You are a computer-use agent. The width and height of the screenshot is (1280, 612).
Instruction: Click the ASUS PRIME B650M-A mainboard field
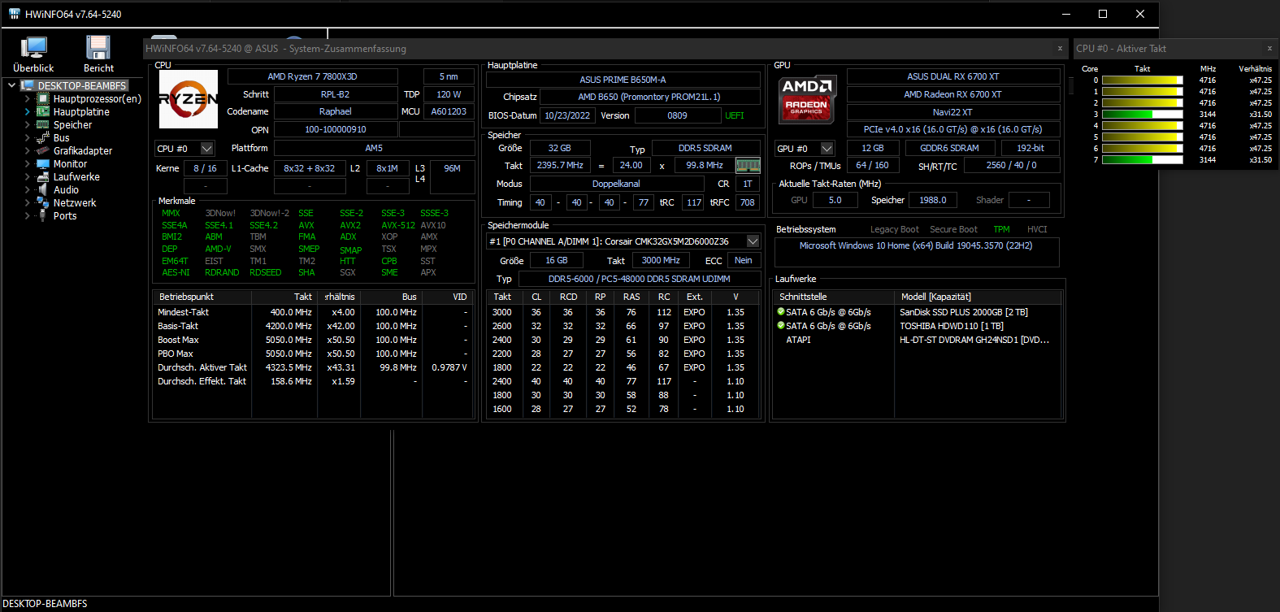click(623, 80)
